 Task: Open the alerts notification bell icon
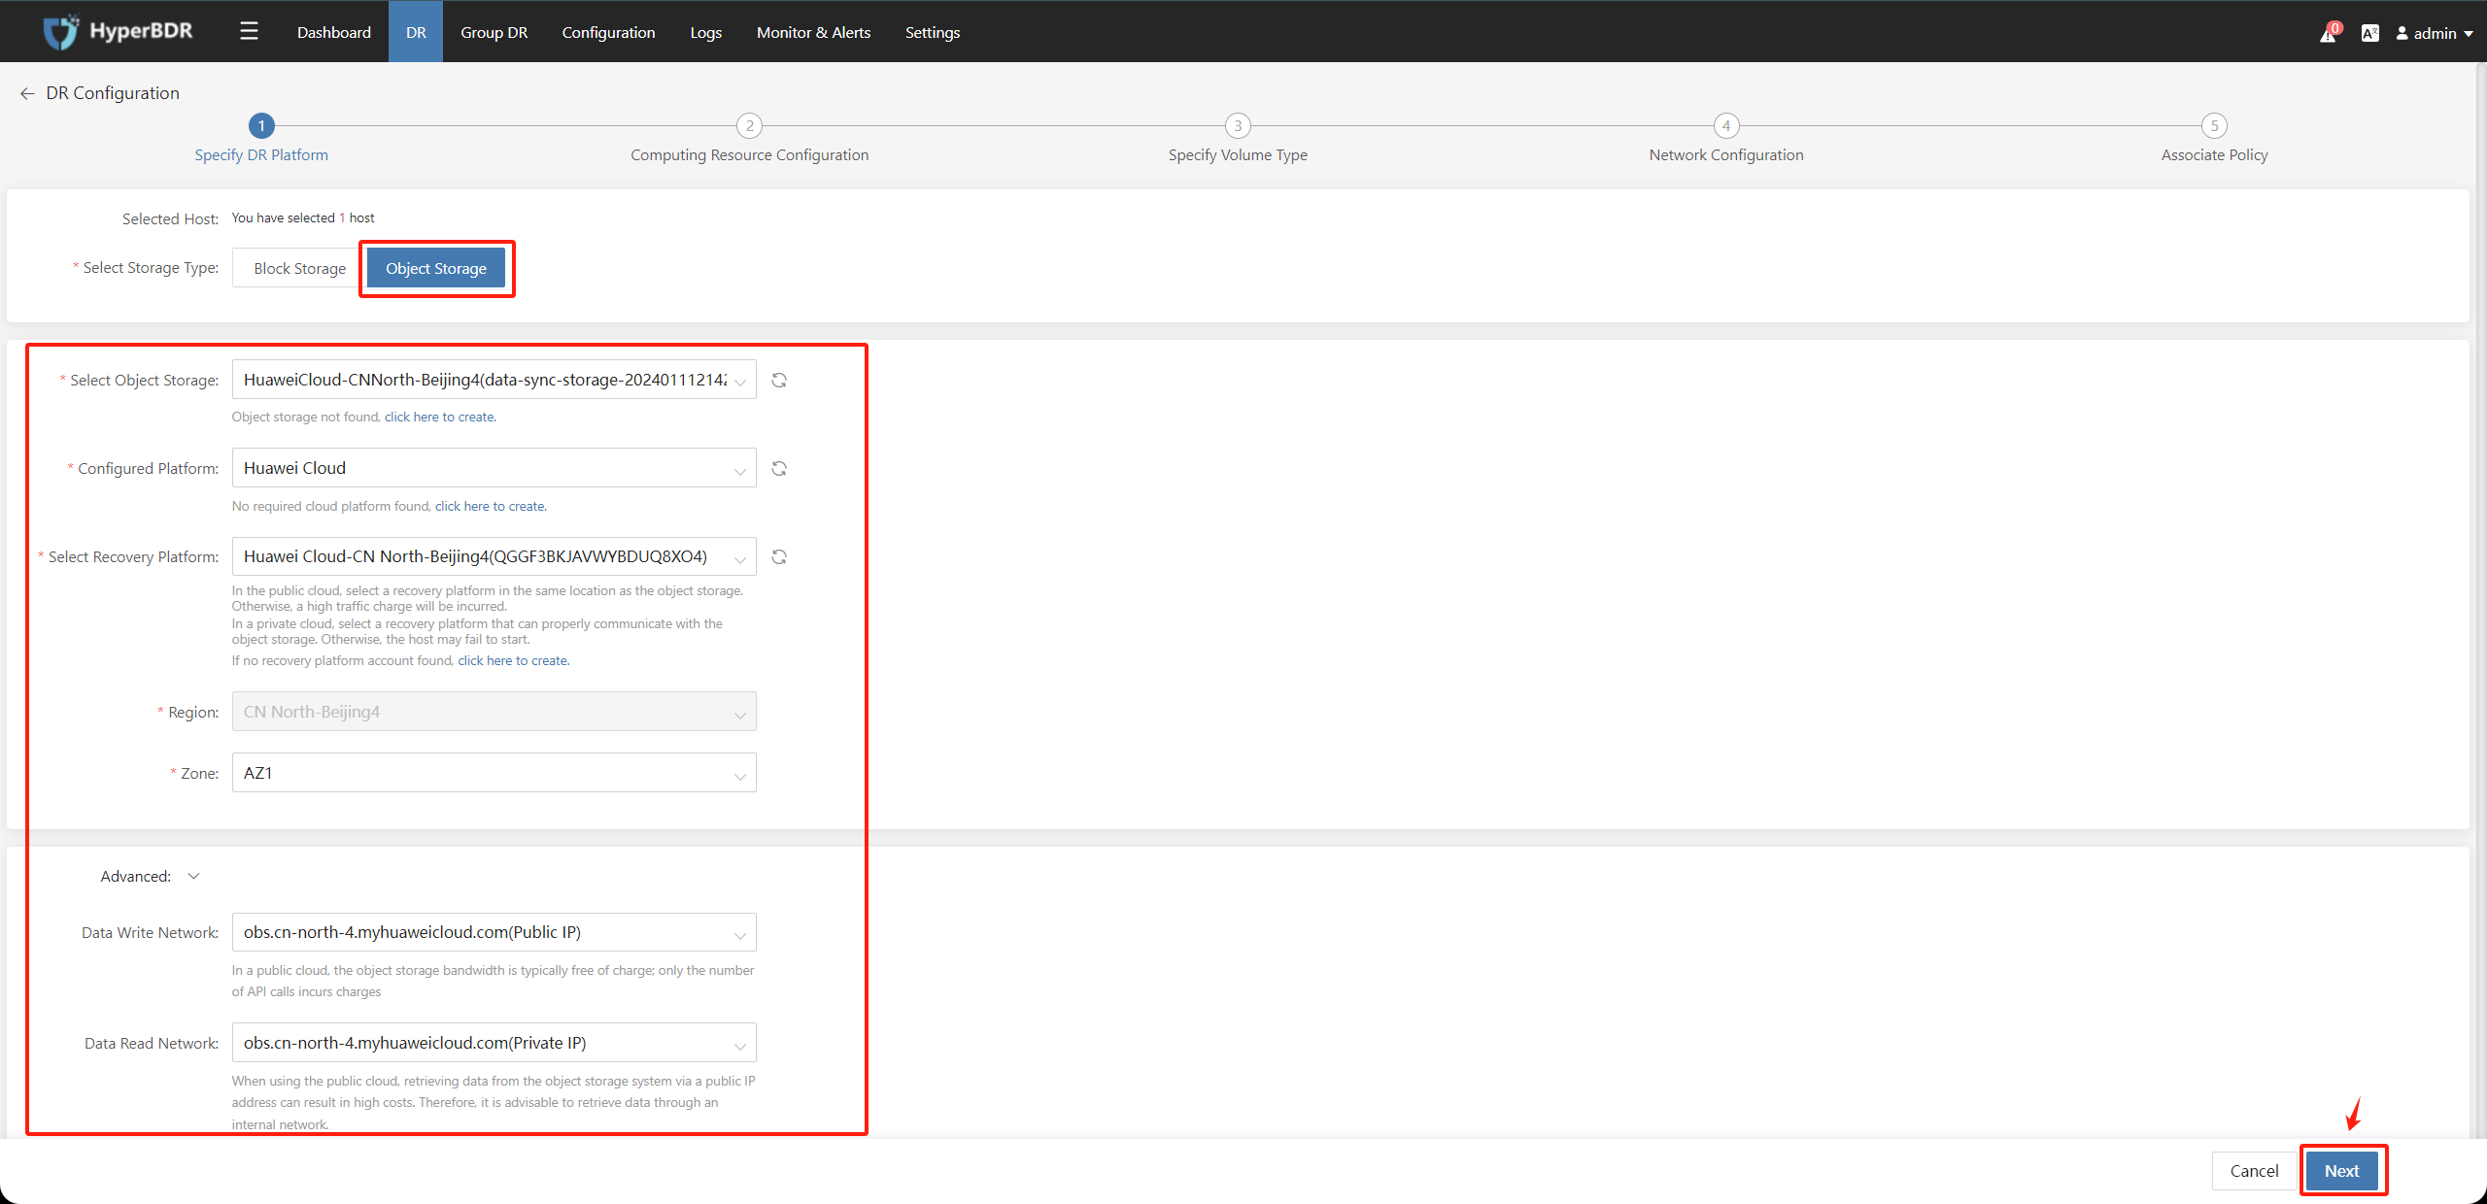point(2329,33)
